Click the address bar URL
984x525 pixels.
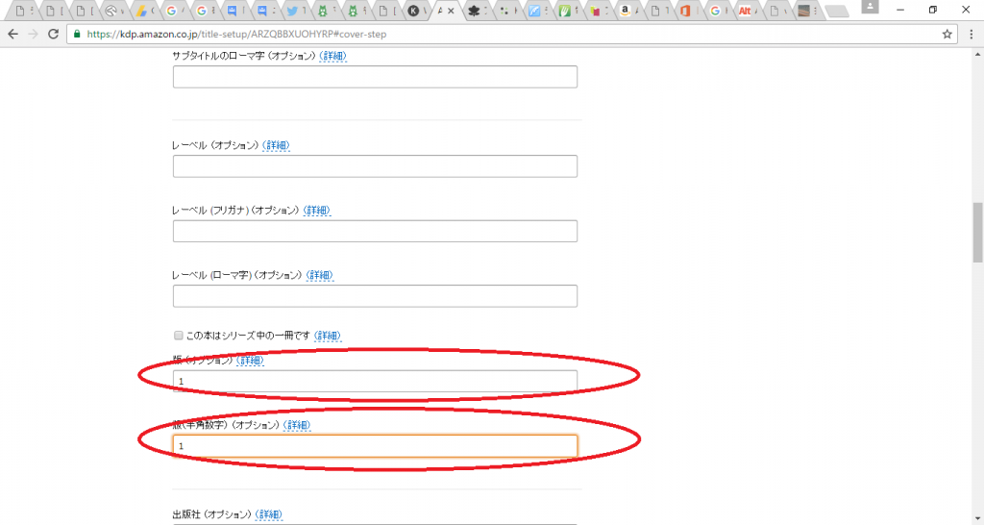point(236,35)
